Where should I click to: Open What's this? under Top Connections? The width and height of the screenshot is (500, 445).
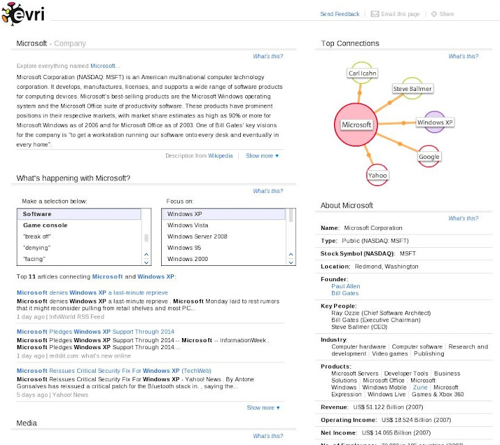463,56
